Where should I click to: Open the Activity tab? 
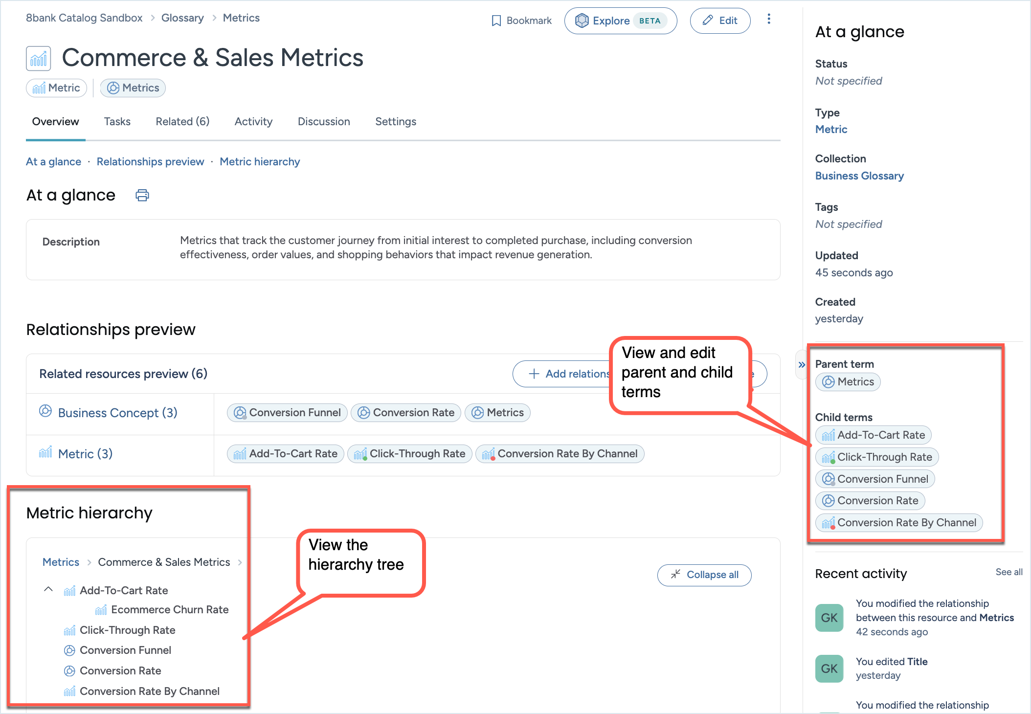tap(253, 122)
